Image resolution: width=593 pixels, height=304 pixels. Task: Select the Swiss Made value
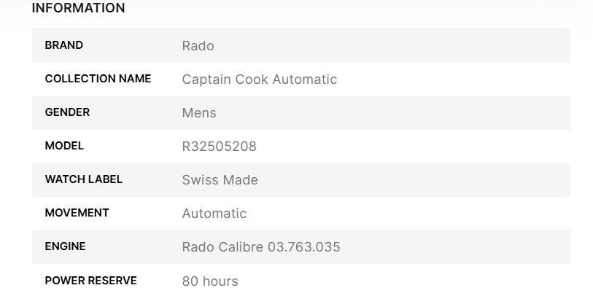click(x=220, y=180)
